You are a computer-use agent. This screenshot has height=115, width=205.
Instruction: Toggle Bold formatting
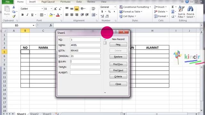[x=22, y=15]
